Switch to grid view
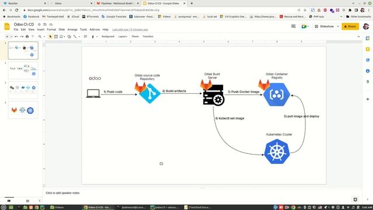The height and width of the screenshot is (210, 373). pos(27,201)
